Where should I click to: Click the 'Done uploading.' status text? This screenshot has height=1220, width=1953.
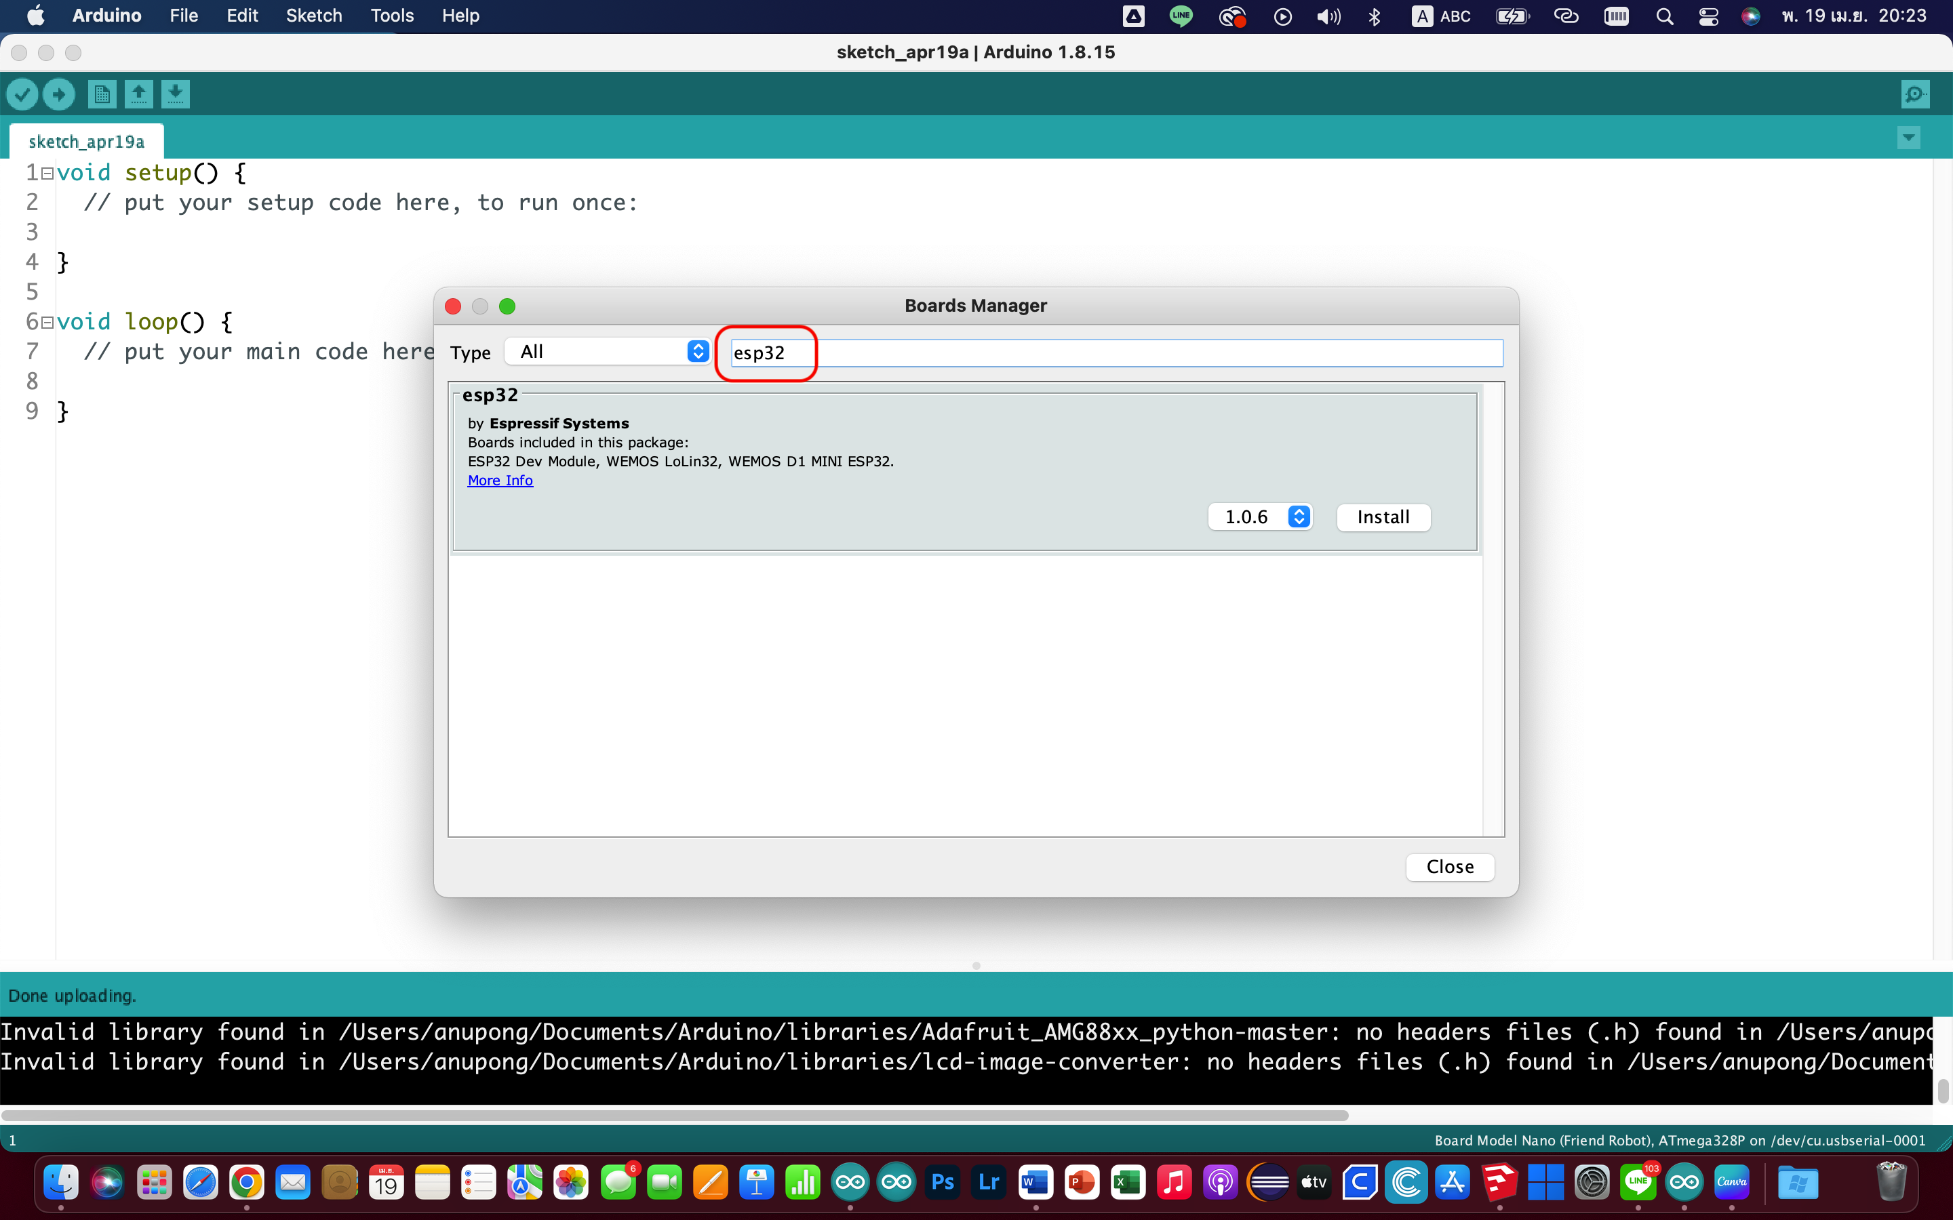[x=72, y=996]
